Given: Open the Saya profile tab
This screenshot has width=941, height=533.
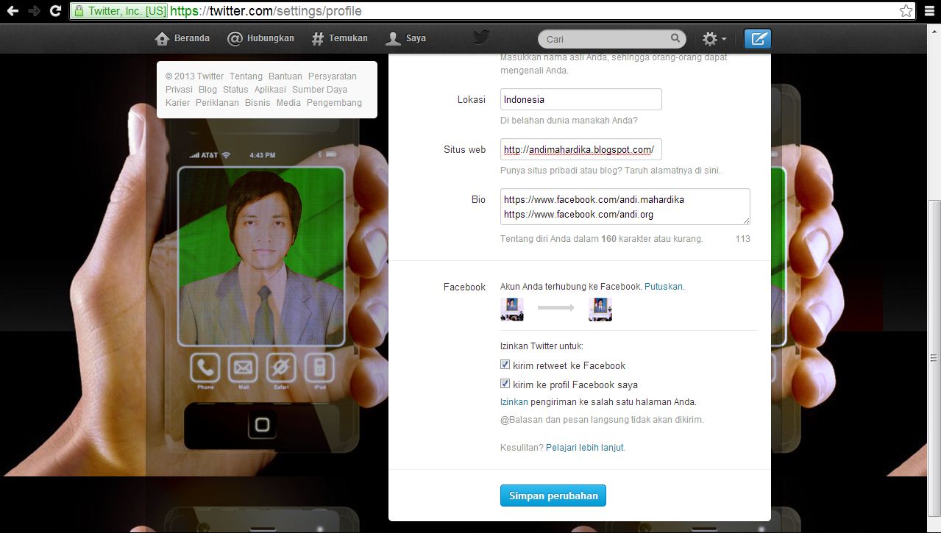Looking at the screenshot, I should point(406,38).
